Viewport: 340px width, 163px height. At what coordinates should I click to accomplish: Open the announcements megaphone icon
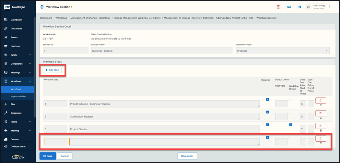(299, 7)
